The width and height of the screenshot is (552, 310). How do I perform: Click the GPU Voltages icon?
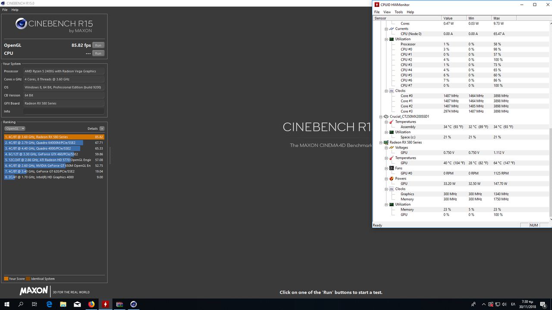[392, 148]
